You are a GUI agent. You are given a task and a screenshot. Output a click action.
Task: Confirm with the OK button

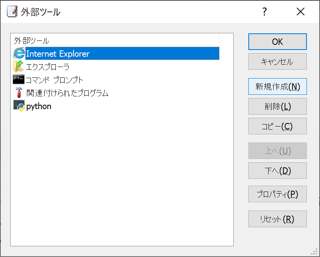[x=277, y=42]
